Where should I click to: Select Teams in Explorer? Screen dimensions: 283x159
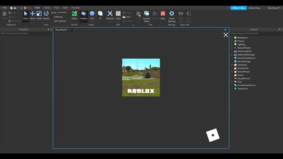[x=240, y=75]
